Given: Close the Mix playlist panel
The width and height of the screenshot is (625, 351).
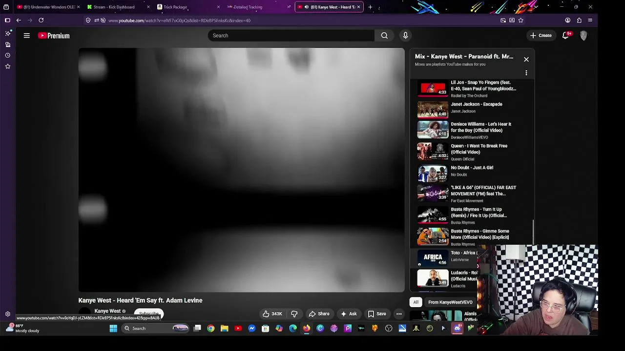Looking at the screenshot, I should (526, 59).
